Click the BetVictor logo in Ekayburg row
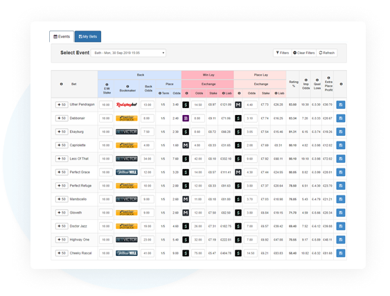This screenshot has width=390, height=296. tap(127, 132)
